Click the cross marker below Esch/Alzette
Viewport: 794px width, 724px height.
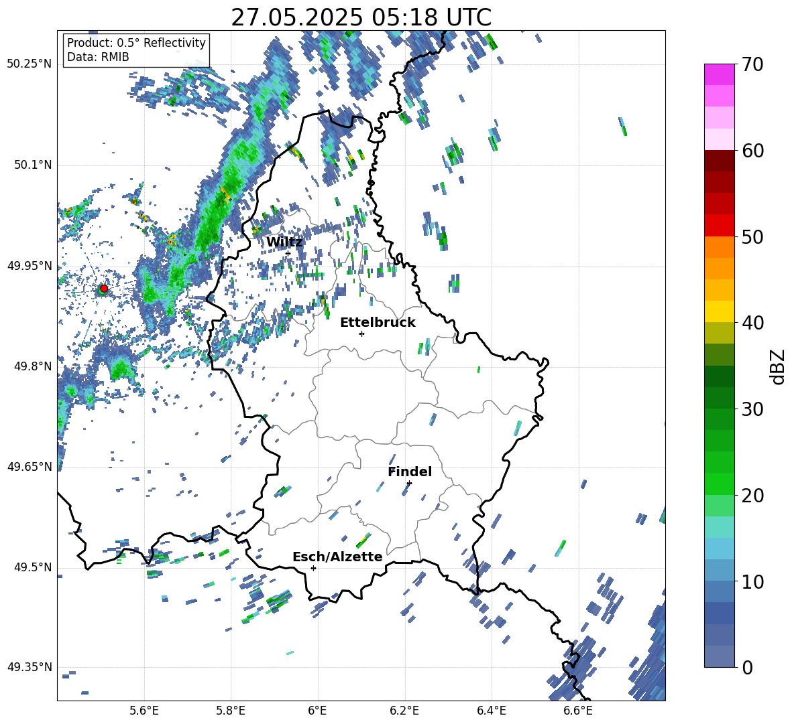click(313, 568)
